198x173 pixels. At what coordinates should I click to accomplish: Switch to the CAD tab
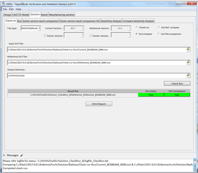click(15, 14)
